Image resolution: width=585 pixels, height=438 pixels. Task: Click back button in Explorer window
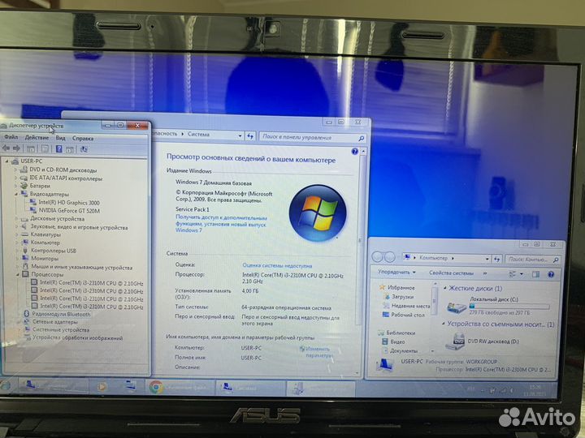[x=377, y=256]
